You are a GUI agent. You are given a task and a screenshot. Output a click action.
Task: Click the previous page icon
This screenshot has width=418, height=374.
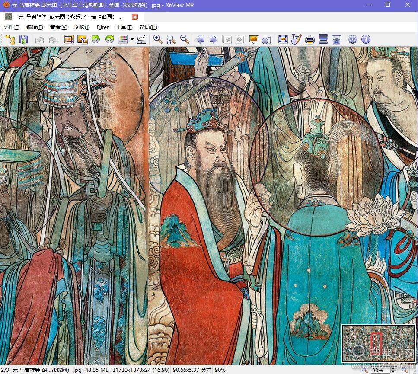tap(227, 39)
